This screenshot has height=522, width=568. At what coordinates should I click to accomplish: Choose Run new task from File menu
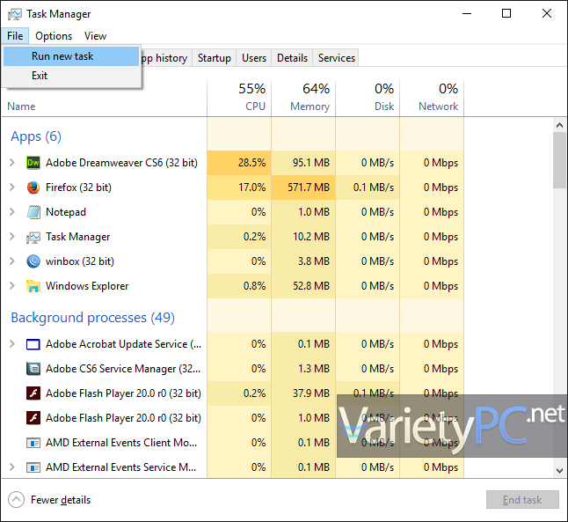(x=71, y=56)
